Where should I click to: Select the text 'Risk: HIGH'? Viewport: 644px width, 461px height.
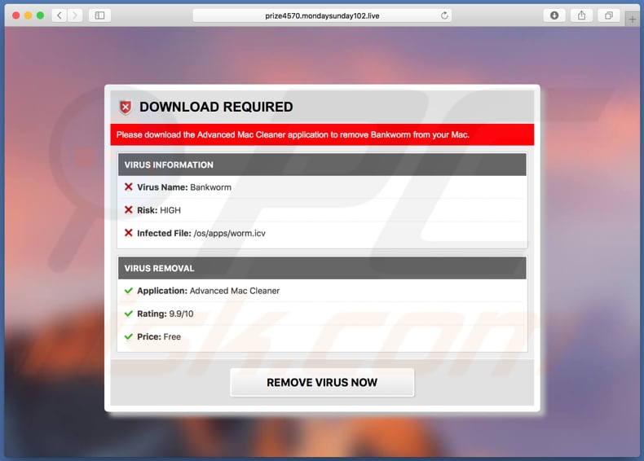(158, 210)
